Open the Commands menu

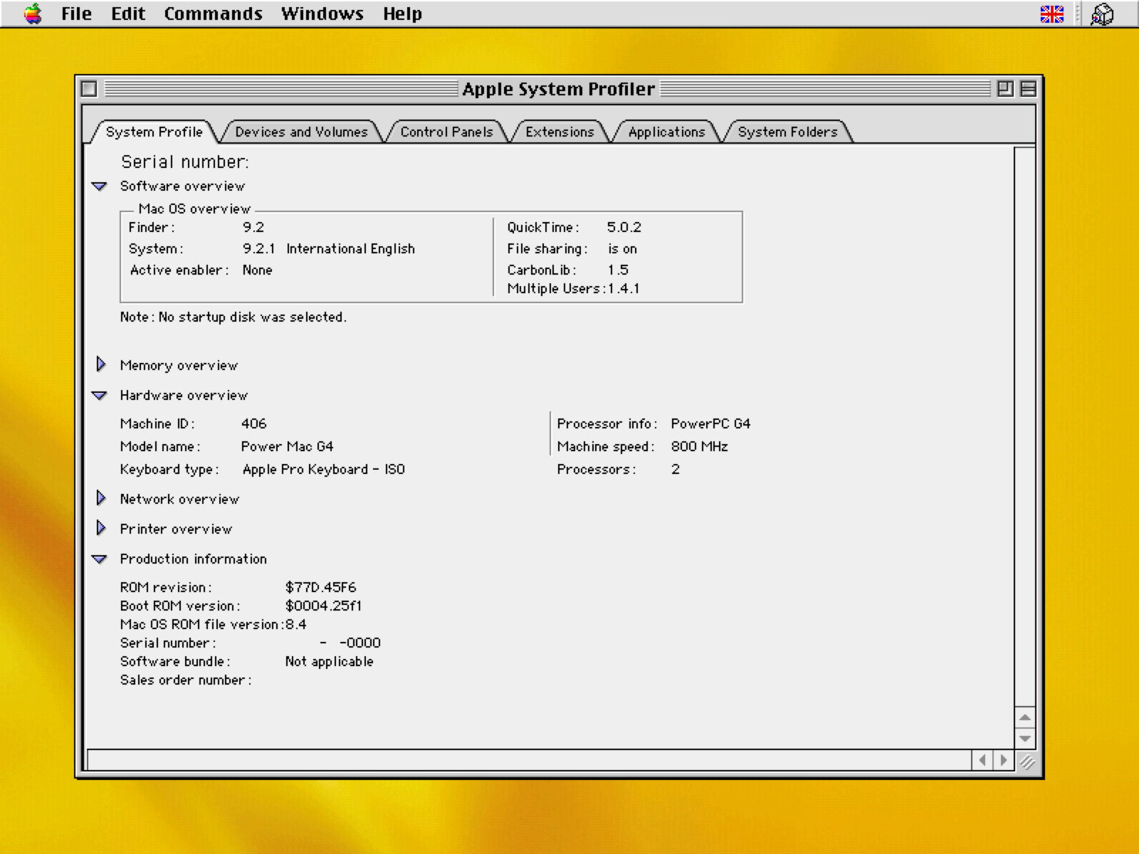click(x=213, y=14)
